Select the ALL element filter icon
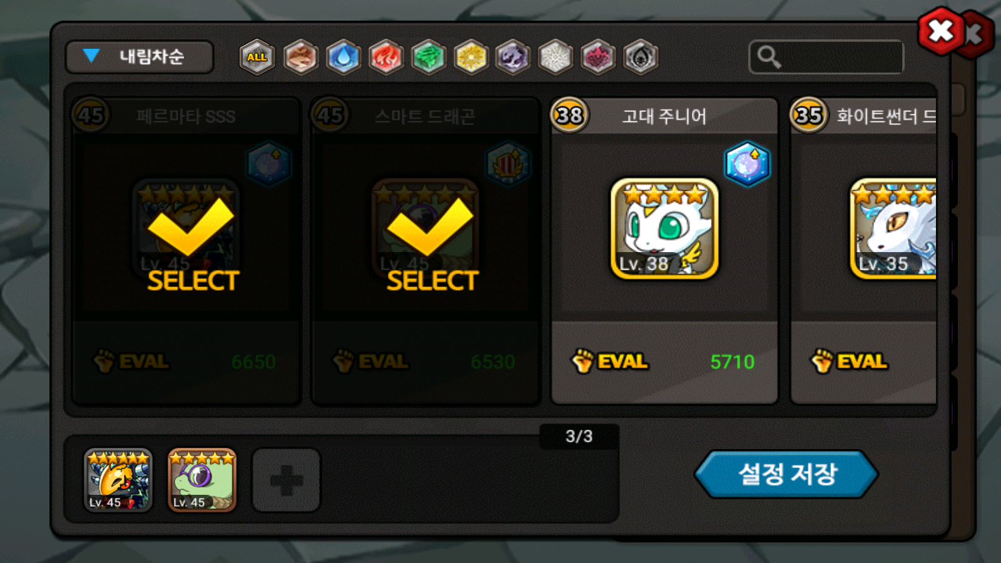This screenshot has height=563, width=1001. [257, 57]
